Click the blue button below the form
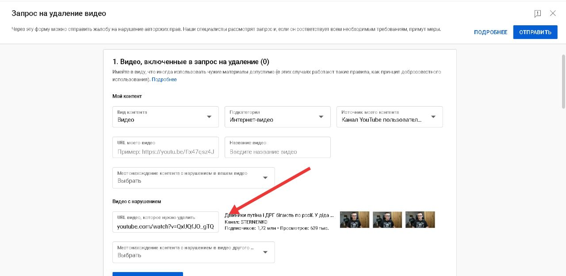 [148, 274]
